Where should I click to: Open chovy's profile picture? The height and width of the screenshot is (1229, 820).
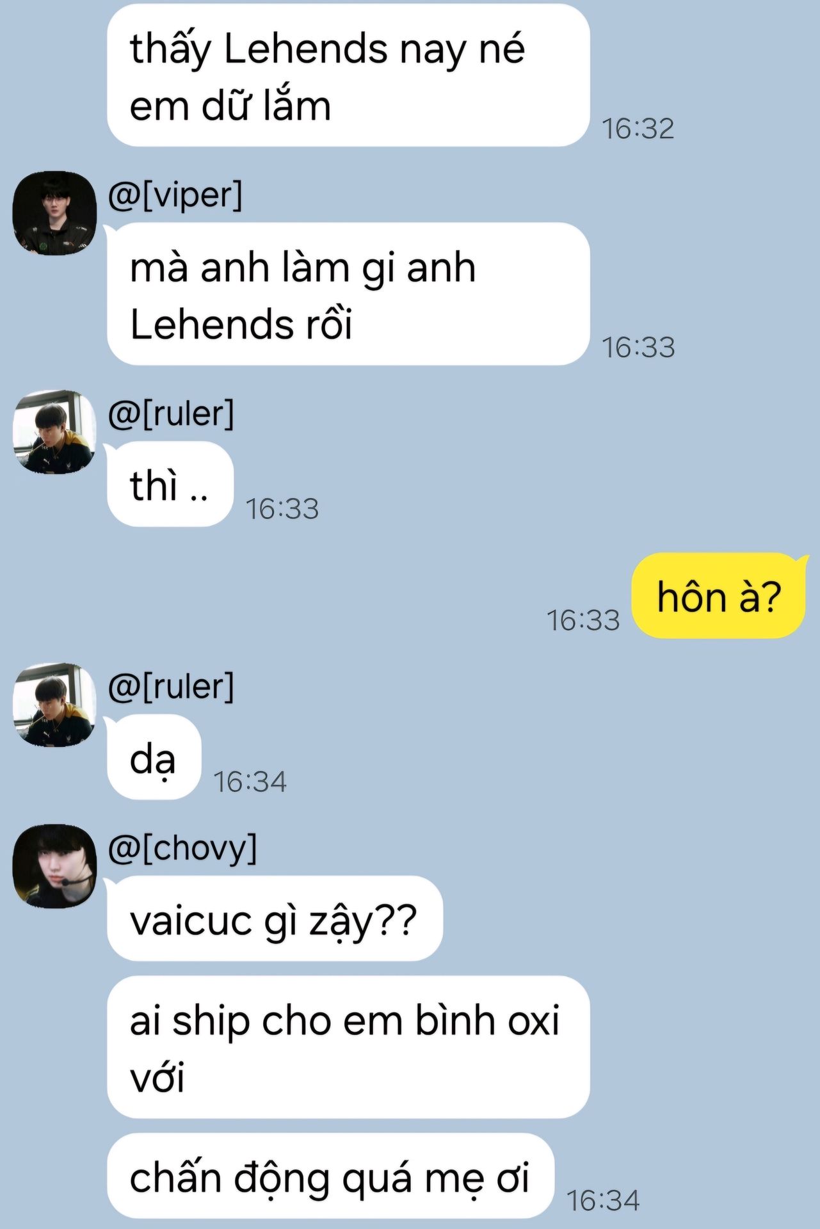point(54,866)
